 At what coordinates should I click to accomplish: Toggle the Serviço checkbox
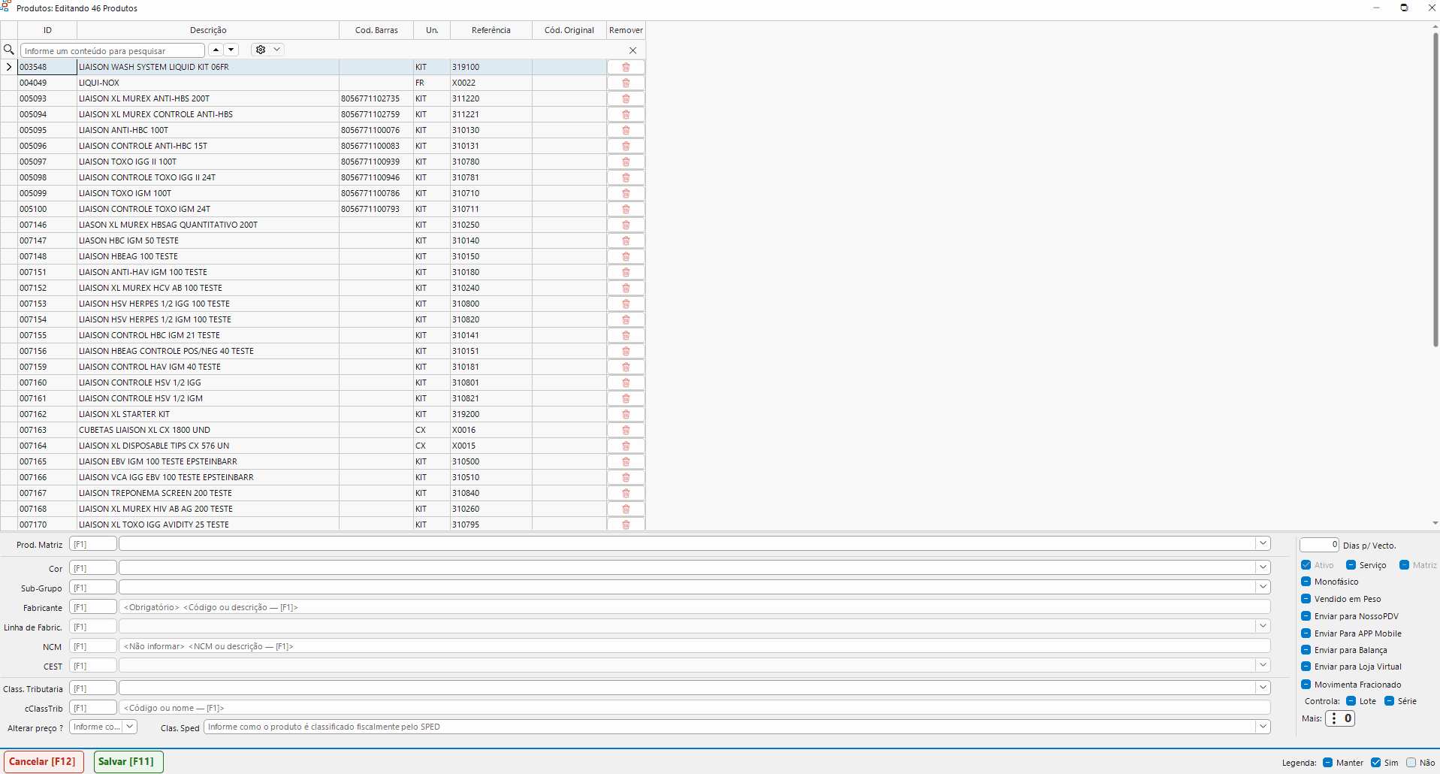click(x=1351, y=565)
